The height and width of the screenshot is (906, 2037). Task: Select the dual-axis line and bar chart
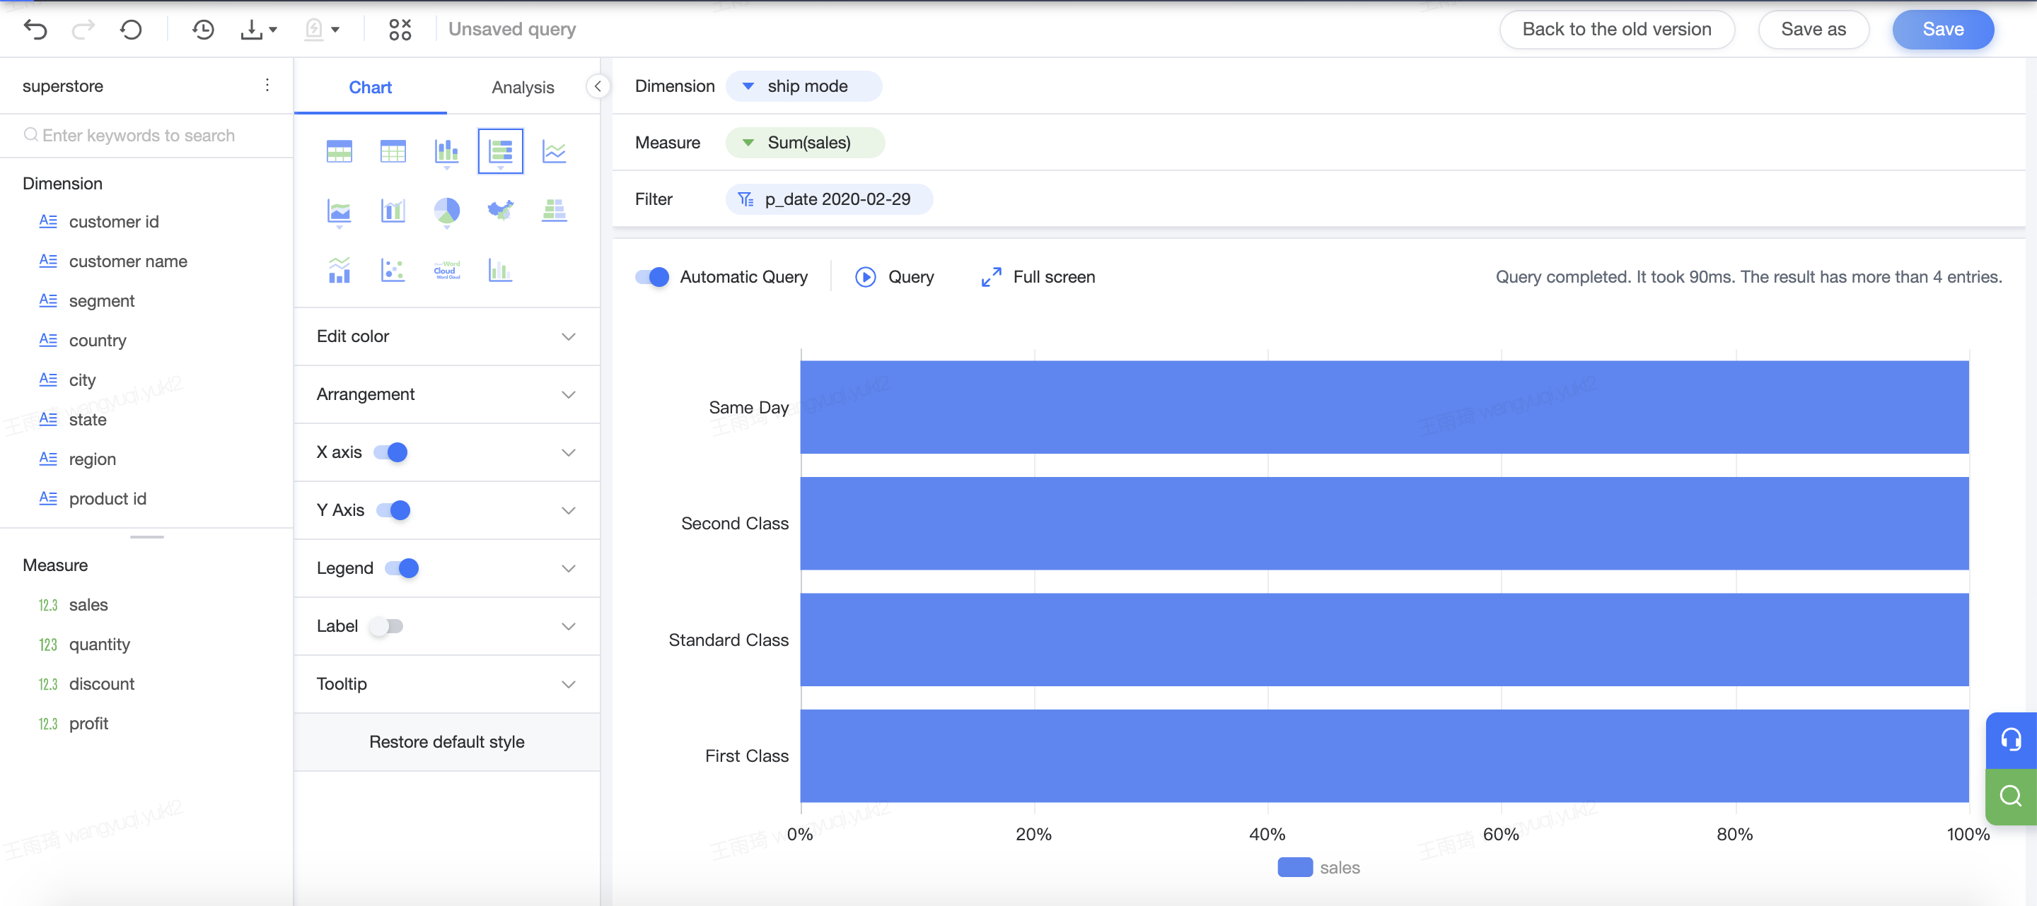[x=339, y=270]
